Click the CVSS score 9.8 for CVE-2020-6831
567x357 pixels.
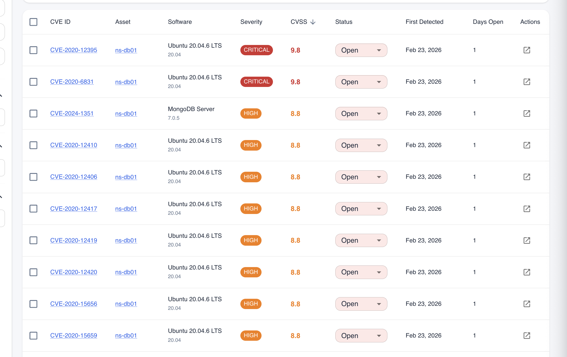pos(295,82)
